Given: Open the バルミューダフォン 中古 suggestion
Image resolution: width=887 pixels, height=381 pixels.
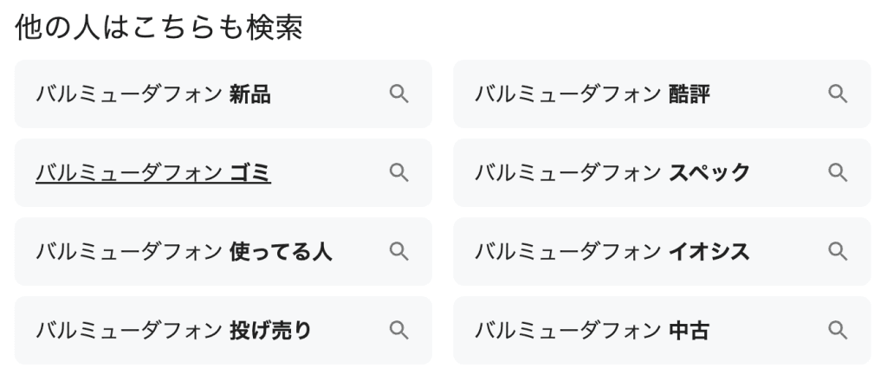Looking at the screenshot, I should [x=592, y=330].
